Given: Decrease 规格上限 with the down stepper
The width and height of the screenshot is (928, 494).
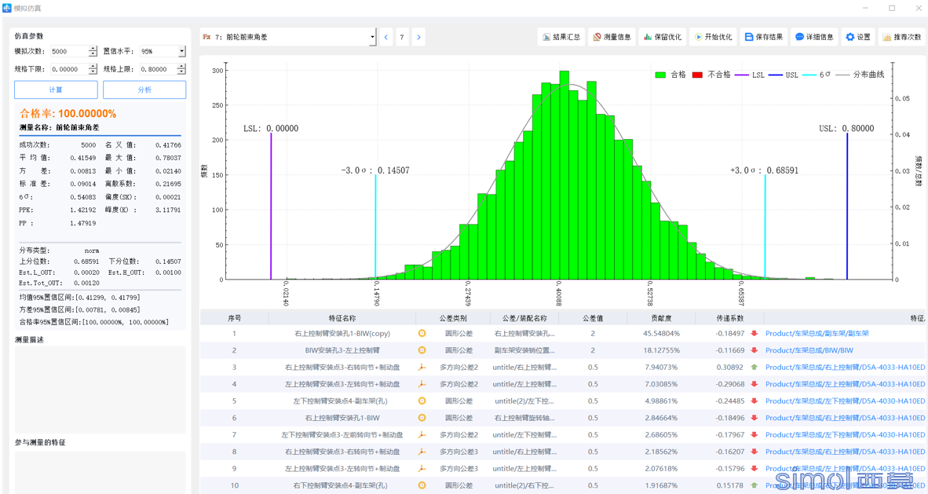Looking at the screenshot, I should click(x=181, y=72).
